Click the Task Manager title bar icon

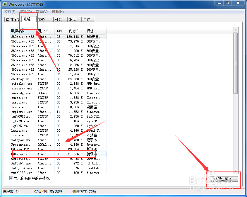point(5,4)
